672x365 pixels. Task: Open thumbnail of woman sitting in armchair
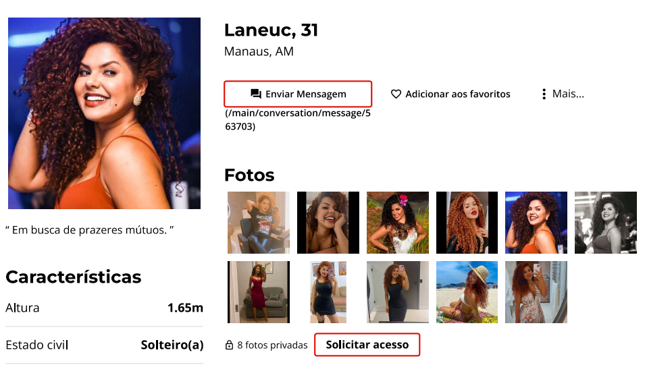point(259,223)
